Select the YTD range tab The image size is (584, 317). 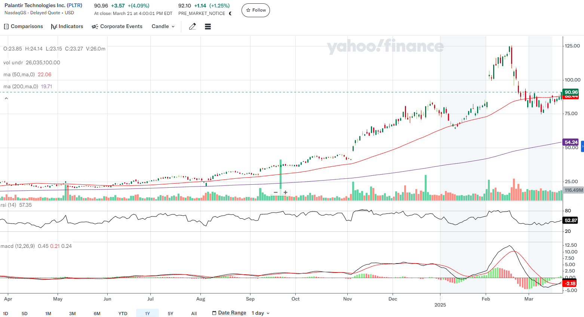tap(123, 313)
